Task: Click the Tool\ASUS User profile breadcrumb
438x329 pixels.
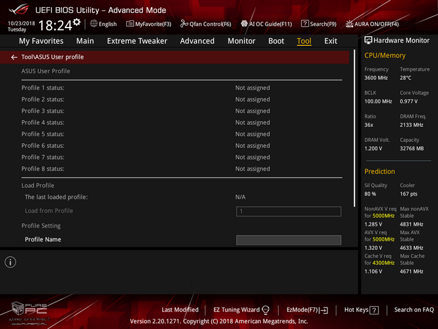Action: point(52,57)
